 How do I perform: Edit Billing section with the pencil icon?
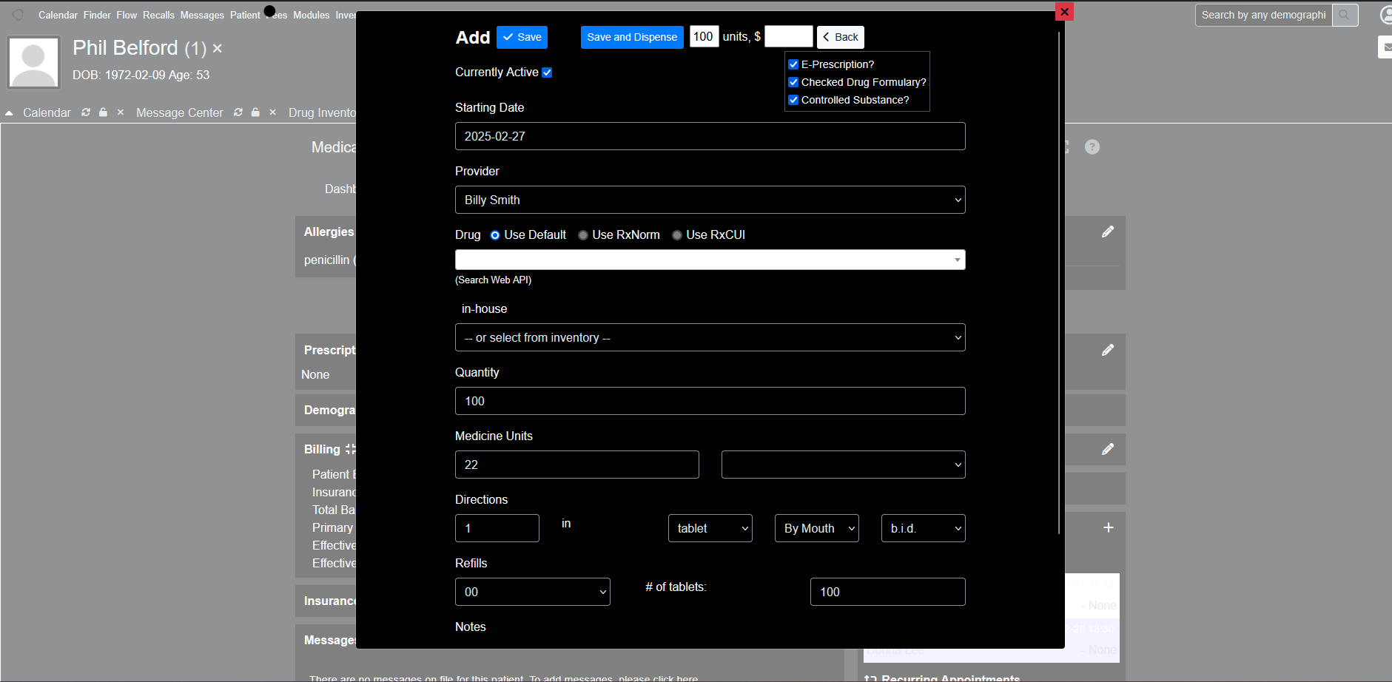point(1108,449)
